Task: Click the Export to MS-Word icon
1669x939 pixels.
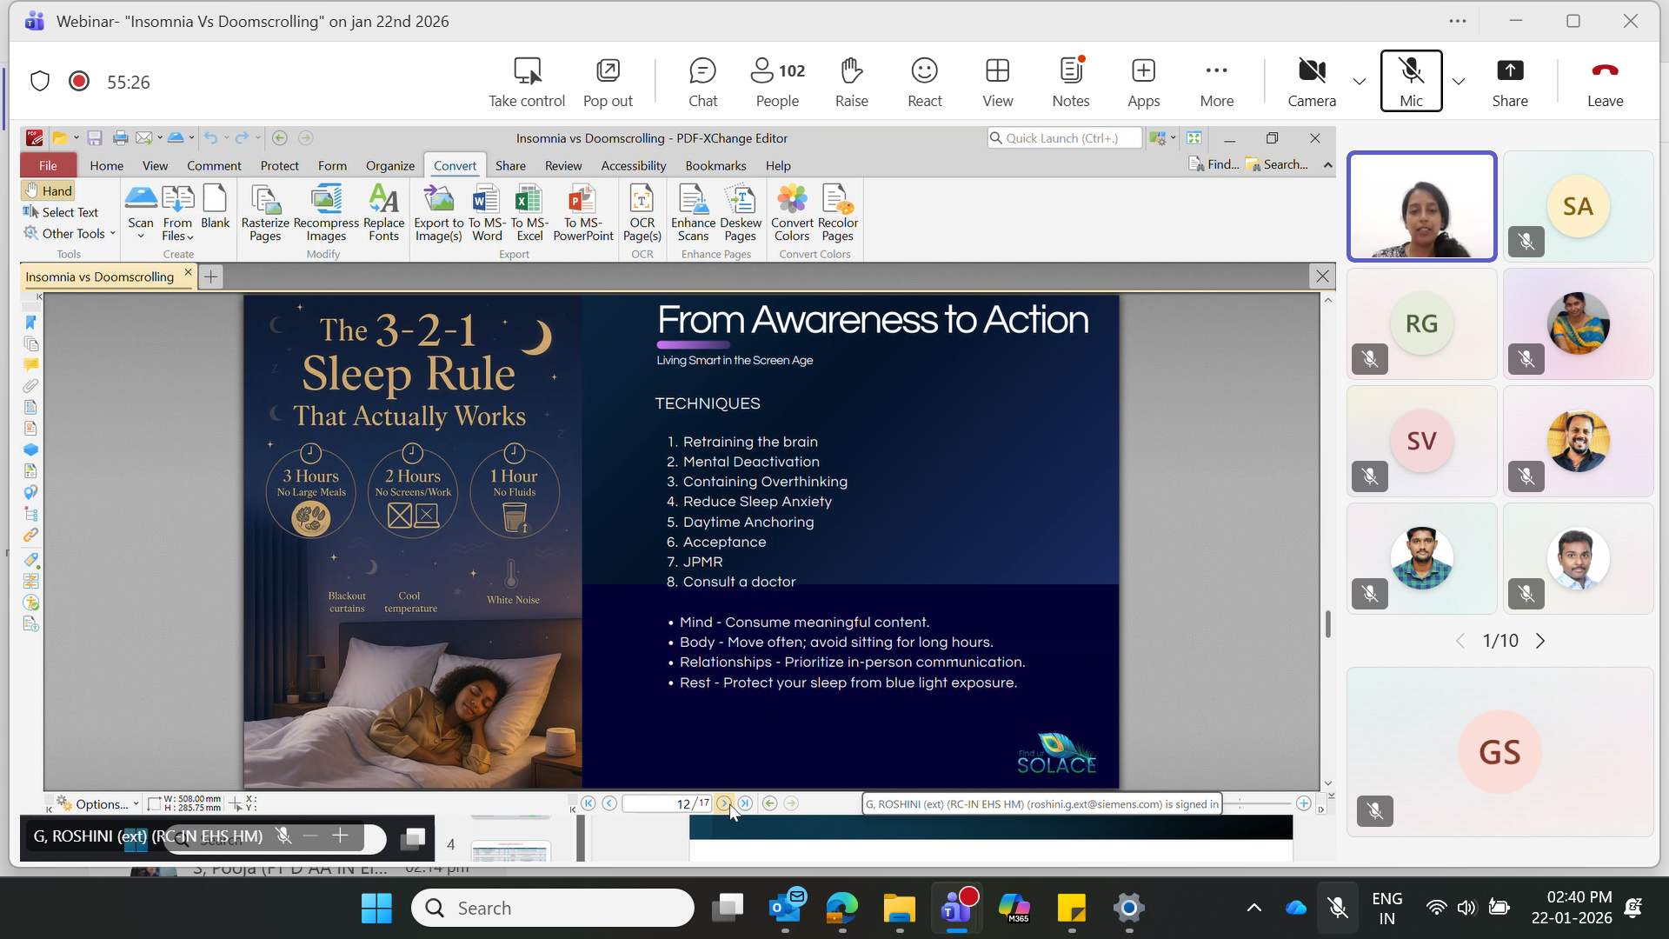Action: (x=487, y=213)
